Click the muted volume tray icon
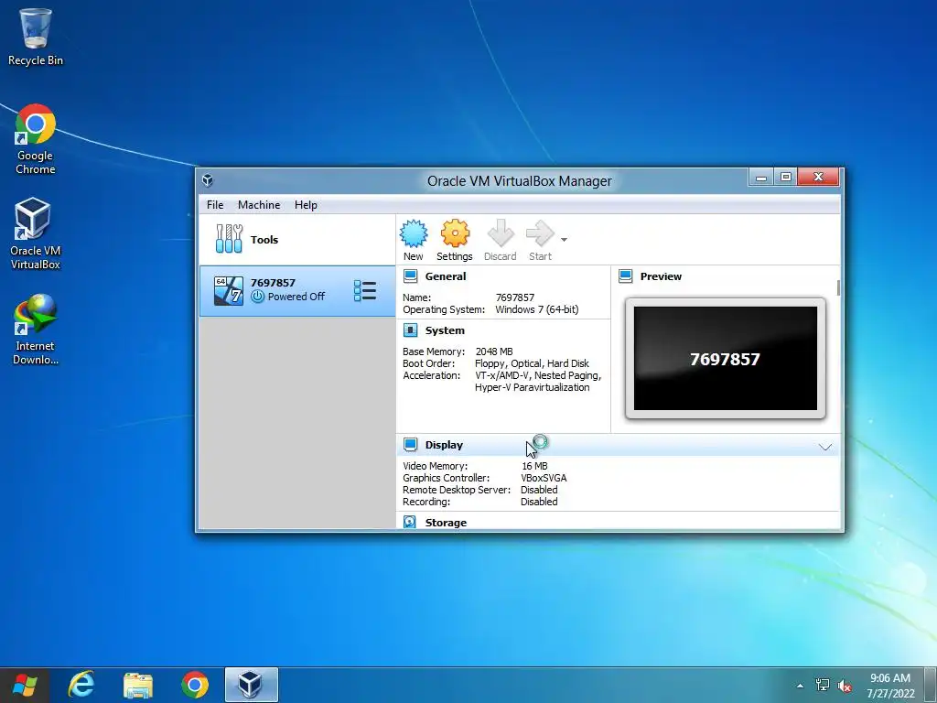This screenshot has width=937, height=703. click(x=845, y=686)
